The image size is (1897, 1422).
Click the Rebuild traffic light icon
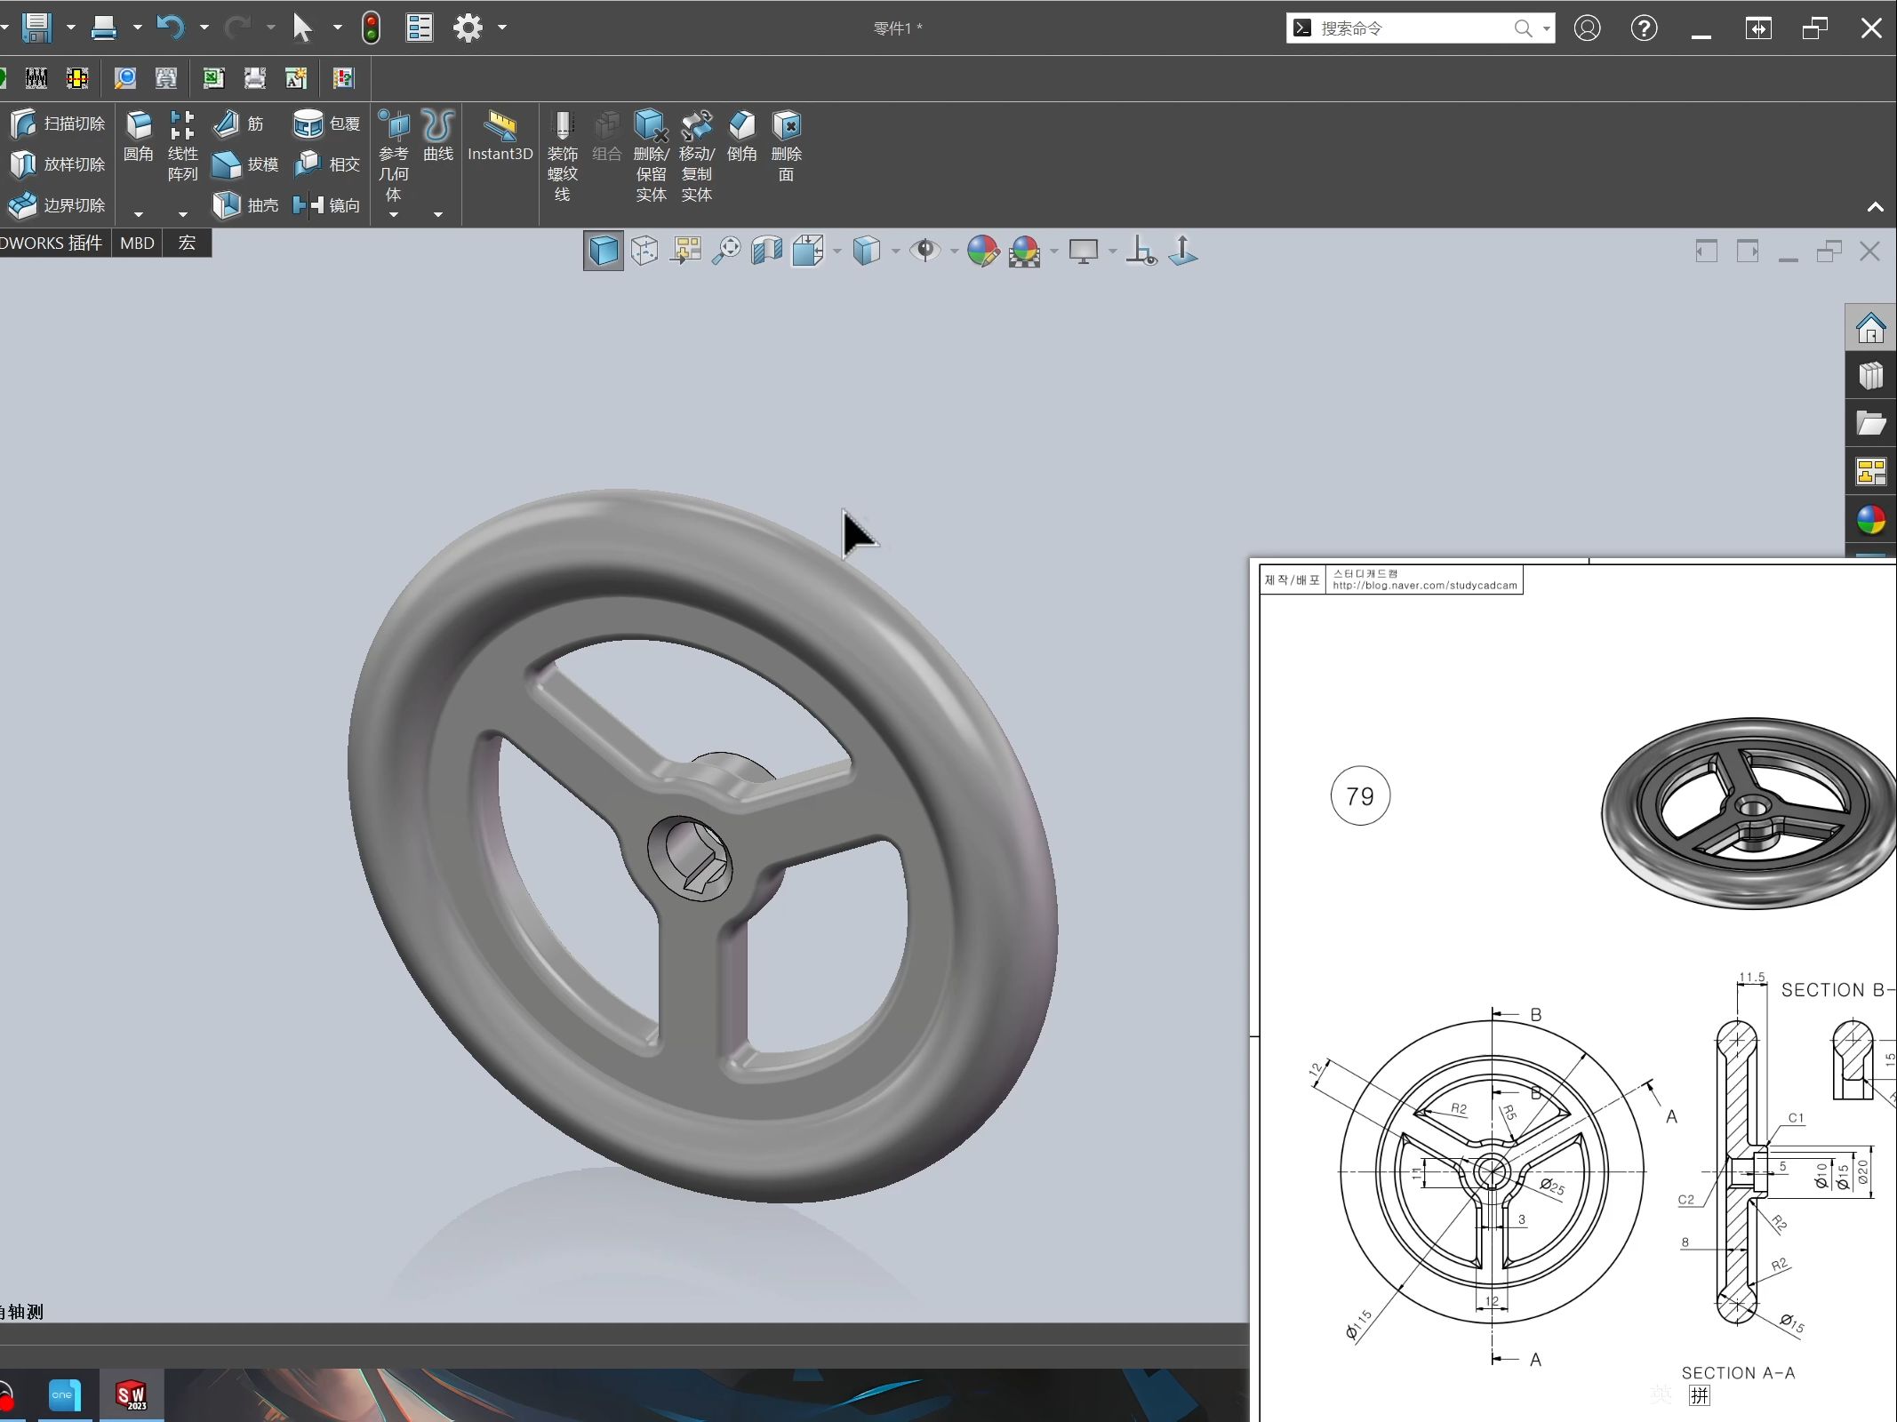(x=371, y=28)
